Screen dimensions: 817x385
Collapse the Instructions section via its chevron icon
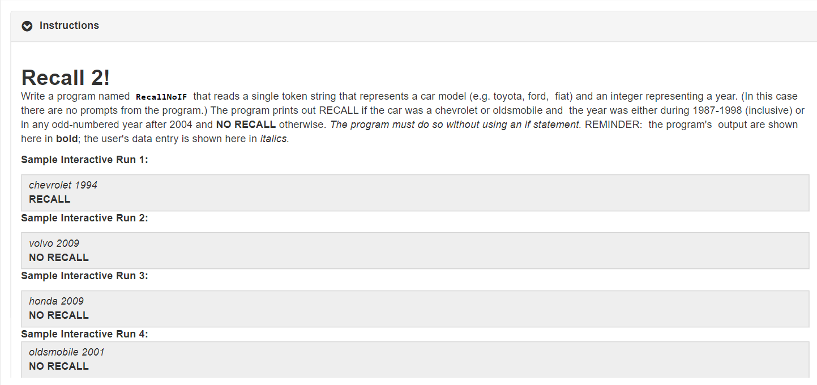click(x=27, y=25)
